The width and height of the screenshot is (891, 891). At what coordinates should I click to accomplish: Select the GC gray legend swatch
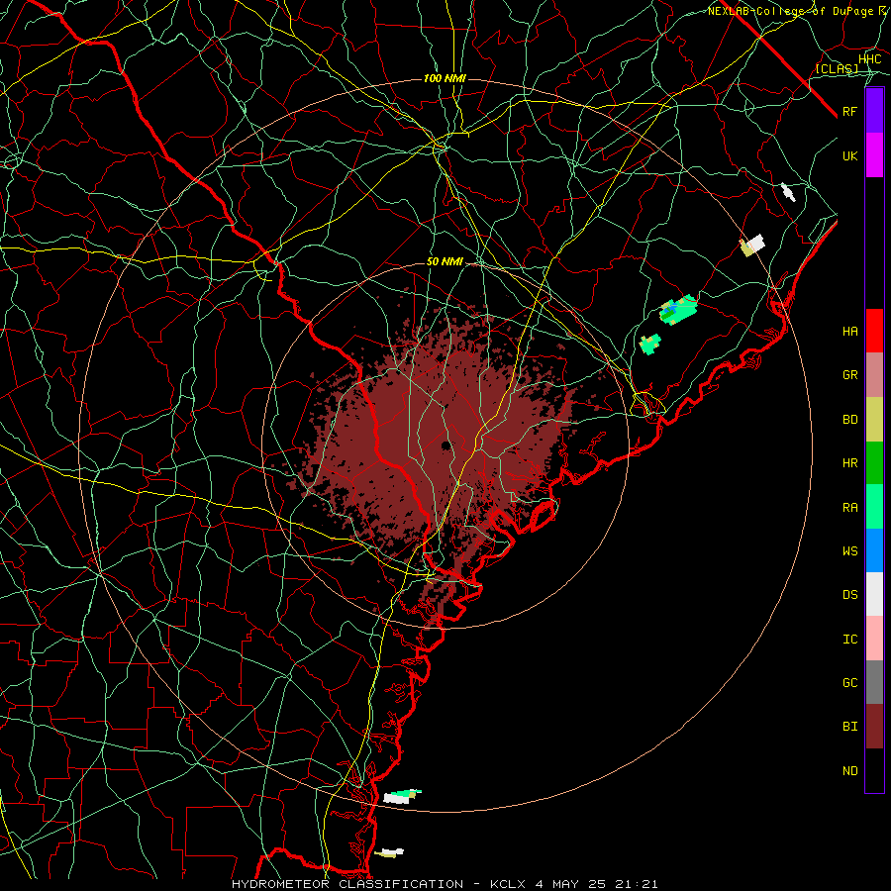click(x=874, y=682)
